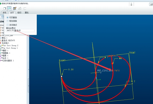153x104 pixels.
Task: Switch to the 相切 tab
Action: pyautogui.click(x=19, y=12)
